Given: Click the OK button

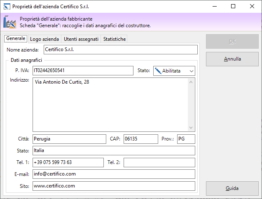Looking at the screenshot, I should [x=232, y=42].
